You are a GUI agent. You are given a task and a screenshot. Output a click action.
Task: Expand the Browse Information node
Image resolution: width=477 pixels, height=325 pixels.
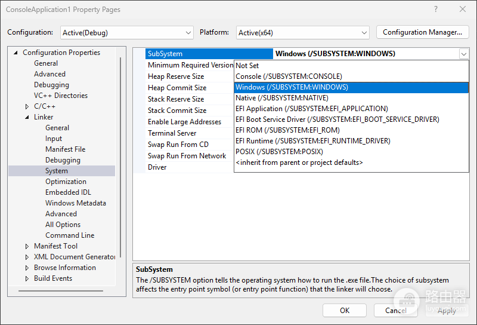coord(27,268)
